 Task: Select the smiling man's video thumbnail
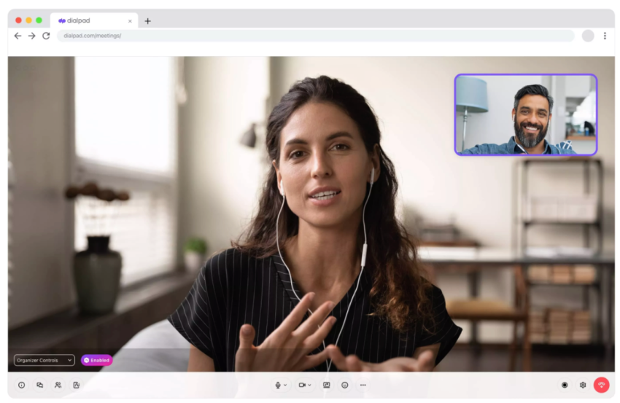pyautogui.click(x=525, y=114)
